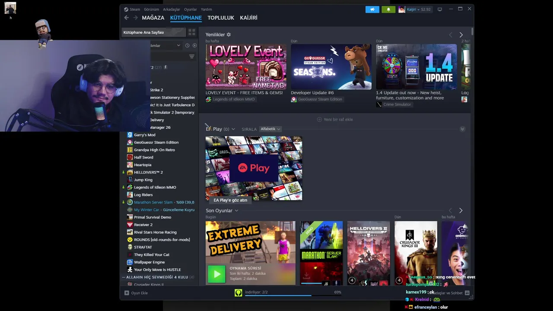Select Marathon Server Slam downloading entry
Image resolution: width=553 pixels, height=311 pixels.
coord(160,202)
